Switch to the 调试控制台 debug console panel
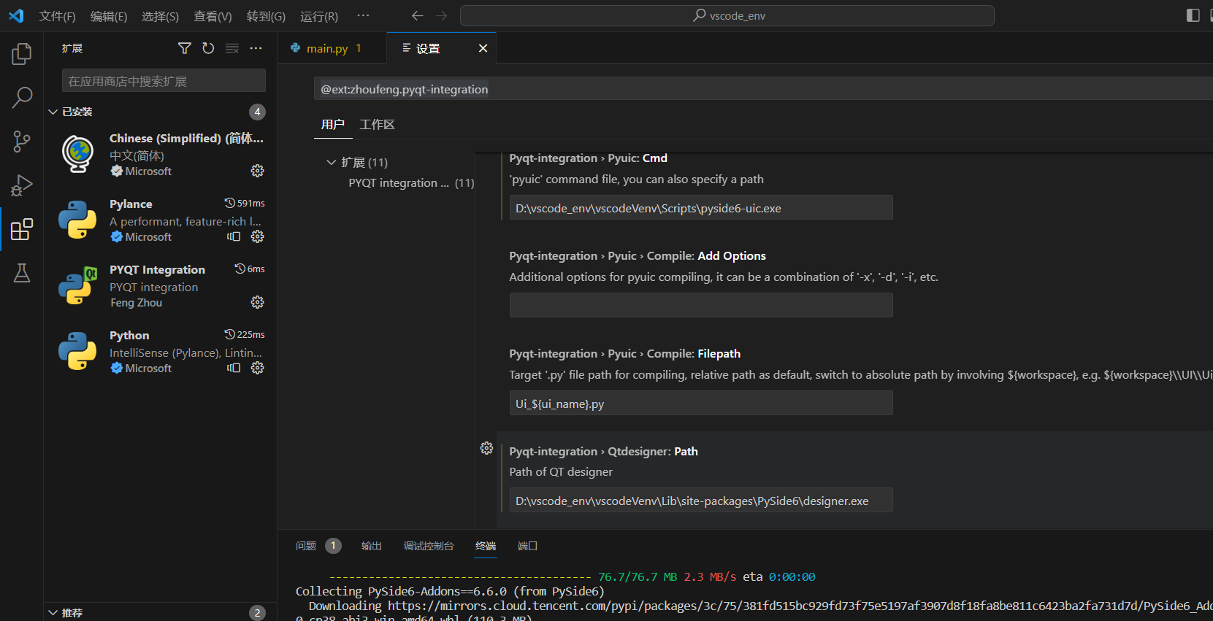 (429, 546)
